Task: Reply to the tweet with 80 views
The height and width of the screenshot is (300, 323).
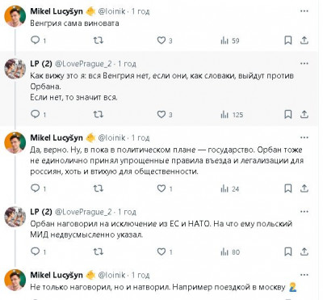Action: pos(36,251)
